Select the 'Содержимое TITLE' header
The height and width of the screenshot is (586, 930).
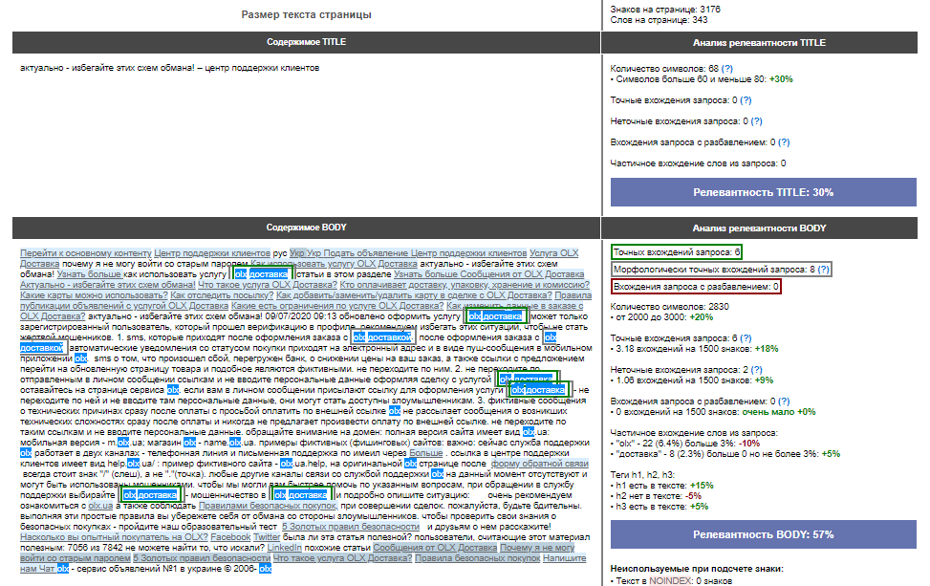pos(306,43)
